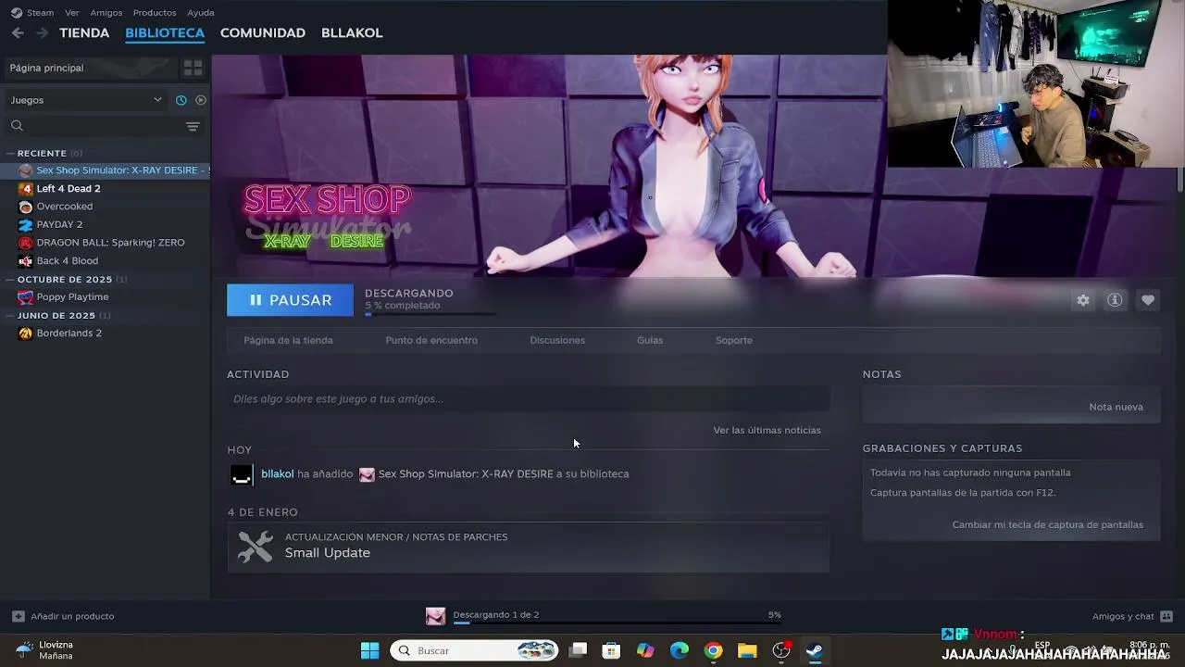The height and width of the screenshot is (667, 1185).
Task: Click Overcooked game icon
Action: coord(26,207)
